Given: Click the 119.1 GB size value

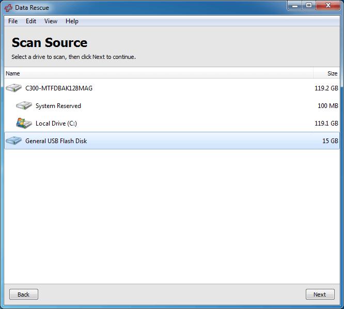Looking at the screenshot, I should point(326,123).
